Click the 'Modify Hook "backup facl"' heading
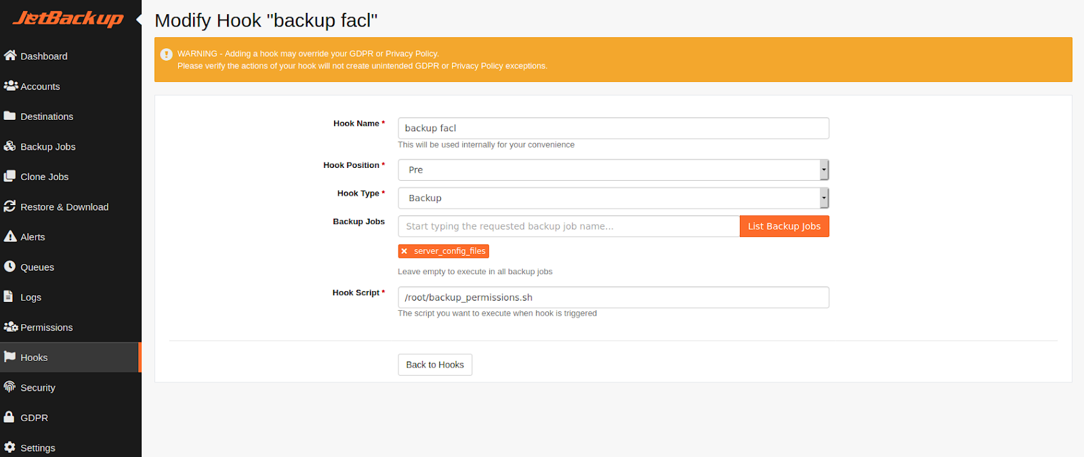 click(266, 20)
